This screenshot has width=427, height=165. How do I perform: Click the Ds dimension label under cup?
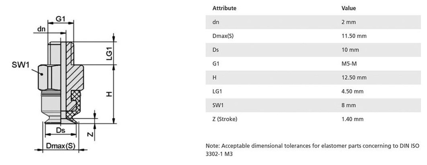60,130
